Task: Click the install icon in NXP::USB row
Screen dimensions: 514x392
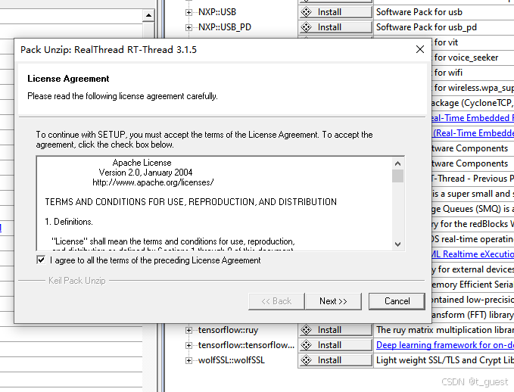Action: tap(306, 12)
